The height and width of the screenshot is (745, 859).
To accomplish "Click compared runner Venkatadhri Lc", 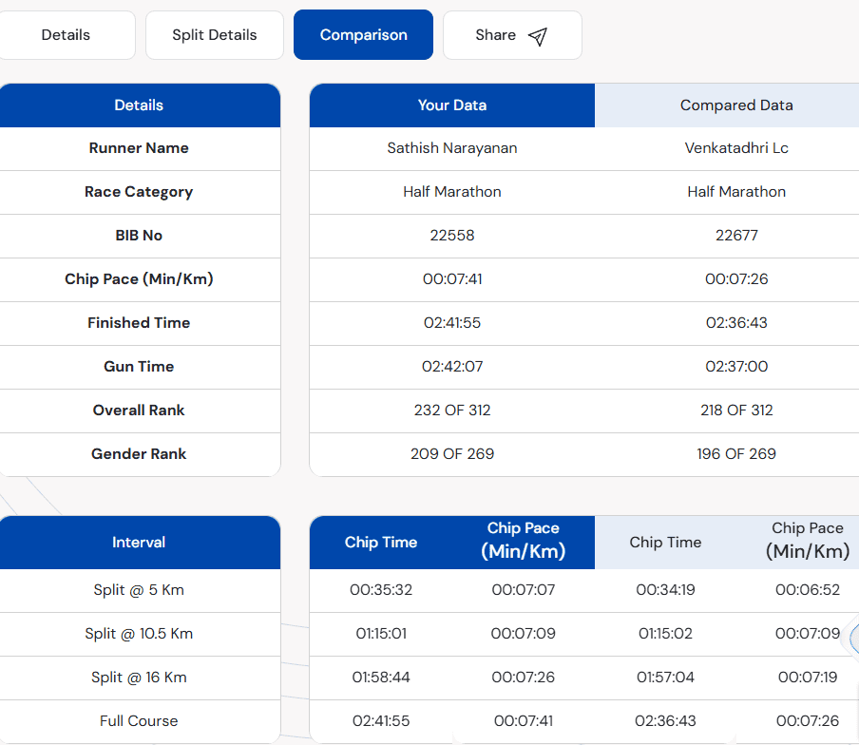I will pyautogui.click(x=736, y=148).
